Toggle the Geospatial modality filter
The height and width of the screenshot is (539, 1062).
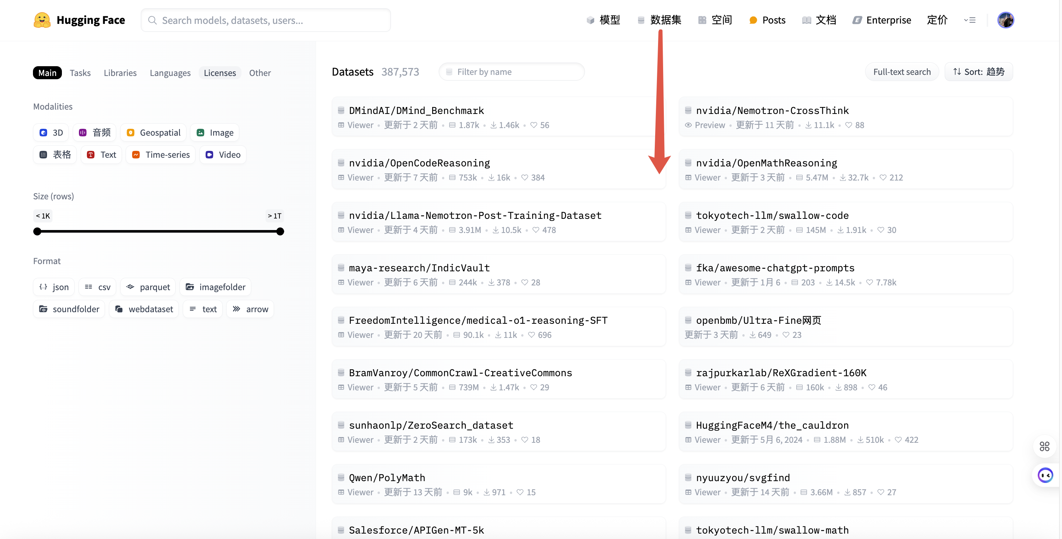point(153,132)
